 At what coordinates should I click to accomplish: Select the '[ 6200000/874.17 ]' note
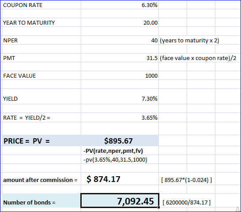coord(186,202)
